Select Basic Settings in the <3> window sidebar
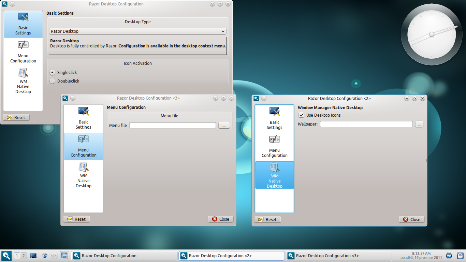The height and width of the screenshot is (262, 466). point(84,118)
